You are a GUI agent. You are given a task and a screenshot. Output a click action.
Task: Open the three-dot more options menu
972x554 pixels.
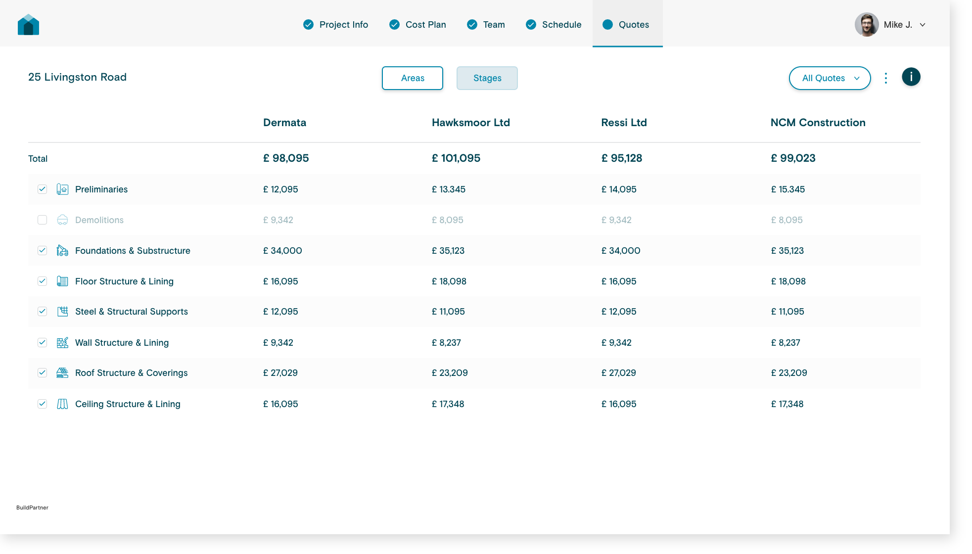click(x=886, y=78)
